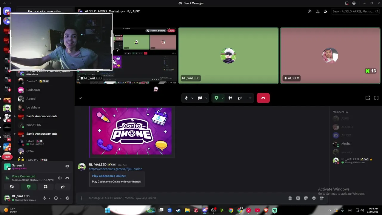The width and height of the screenshot is (382, 215).
Task: Open the codenames.game link
Action: click(x=115, y=169)
